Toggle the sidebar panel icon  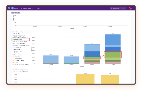coord(9,8)
